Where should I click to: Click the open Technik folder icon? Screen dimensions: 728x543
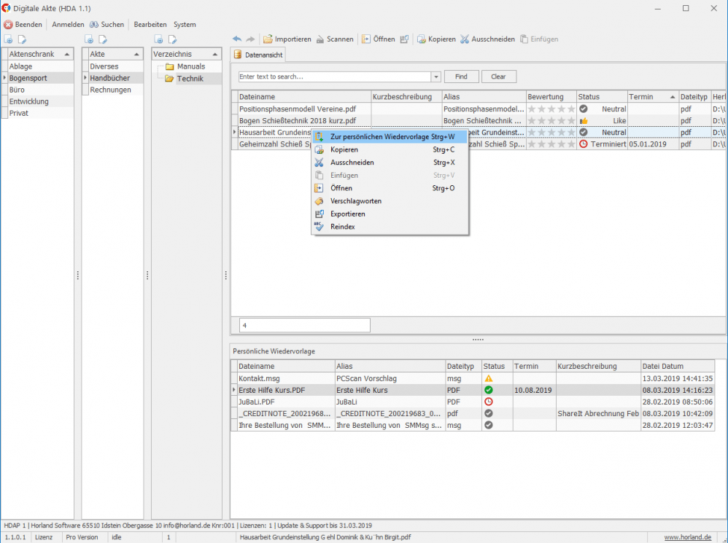coord(169,79)
